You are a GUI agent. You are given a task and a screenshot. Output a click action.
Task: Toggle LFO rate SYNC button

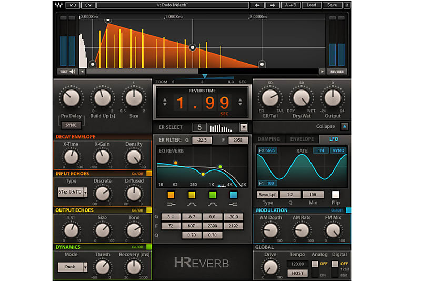pos(338,150)
